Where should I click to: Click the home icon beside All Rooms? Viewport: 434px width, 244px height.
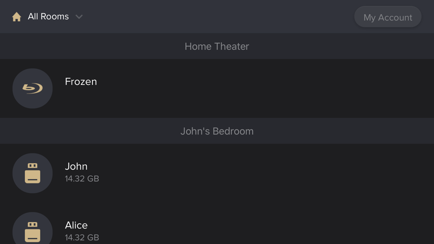pyautogui.click(x=16, y=17)
